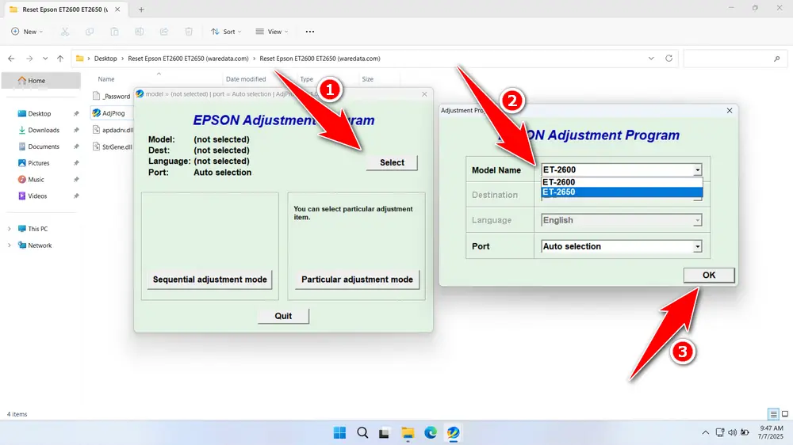Open the See more ellipsis menu
Screen dimensions: 793x445
click(x=310, y=32)
